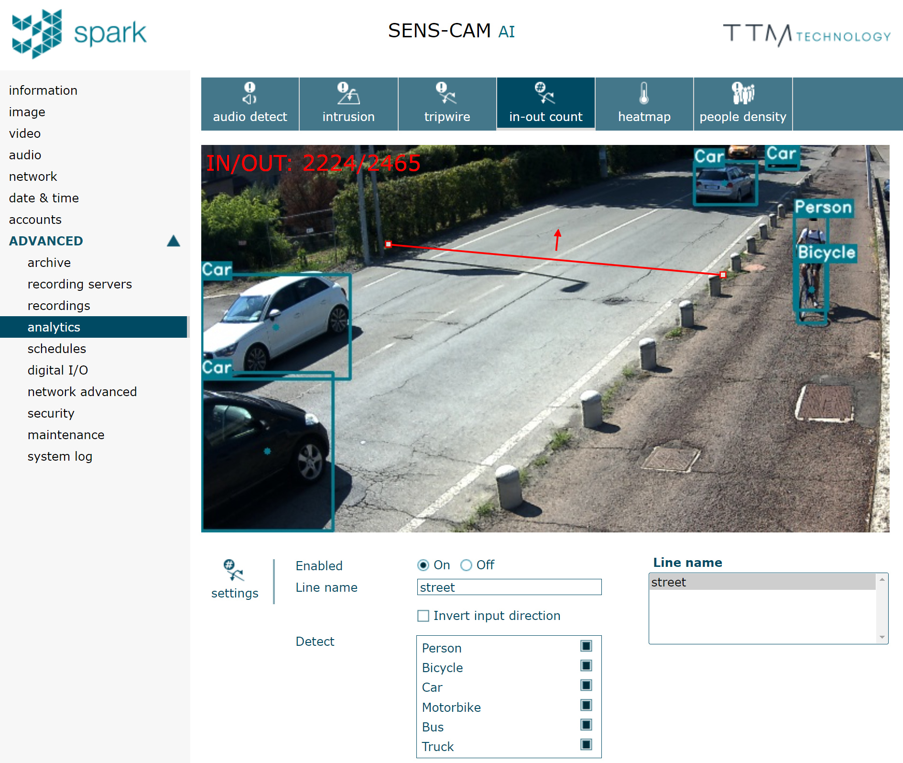The image size is (903, 763).
Task: Select the in-out count icon
Action: tap(545, 103)
